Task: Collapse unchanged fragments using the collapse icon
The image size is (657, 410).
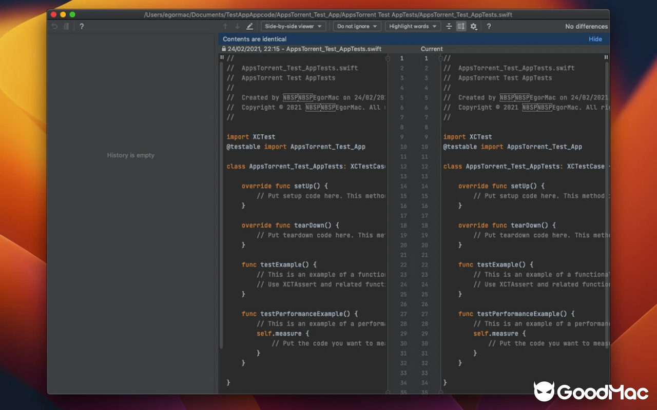Action: (449, 26)
